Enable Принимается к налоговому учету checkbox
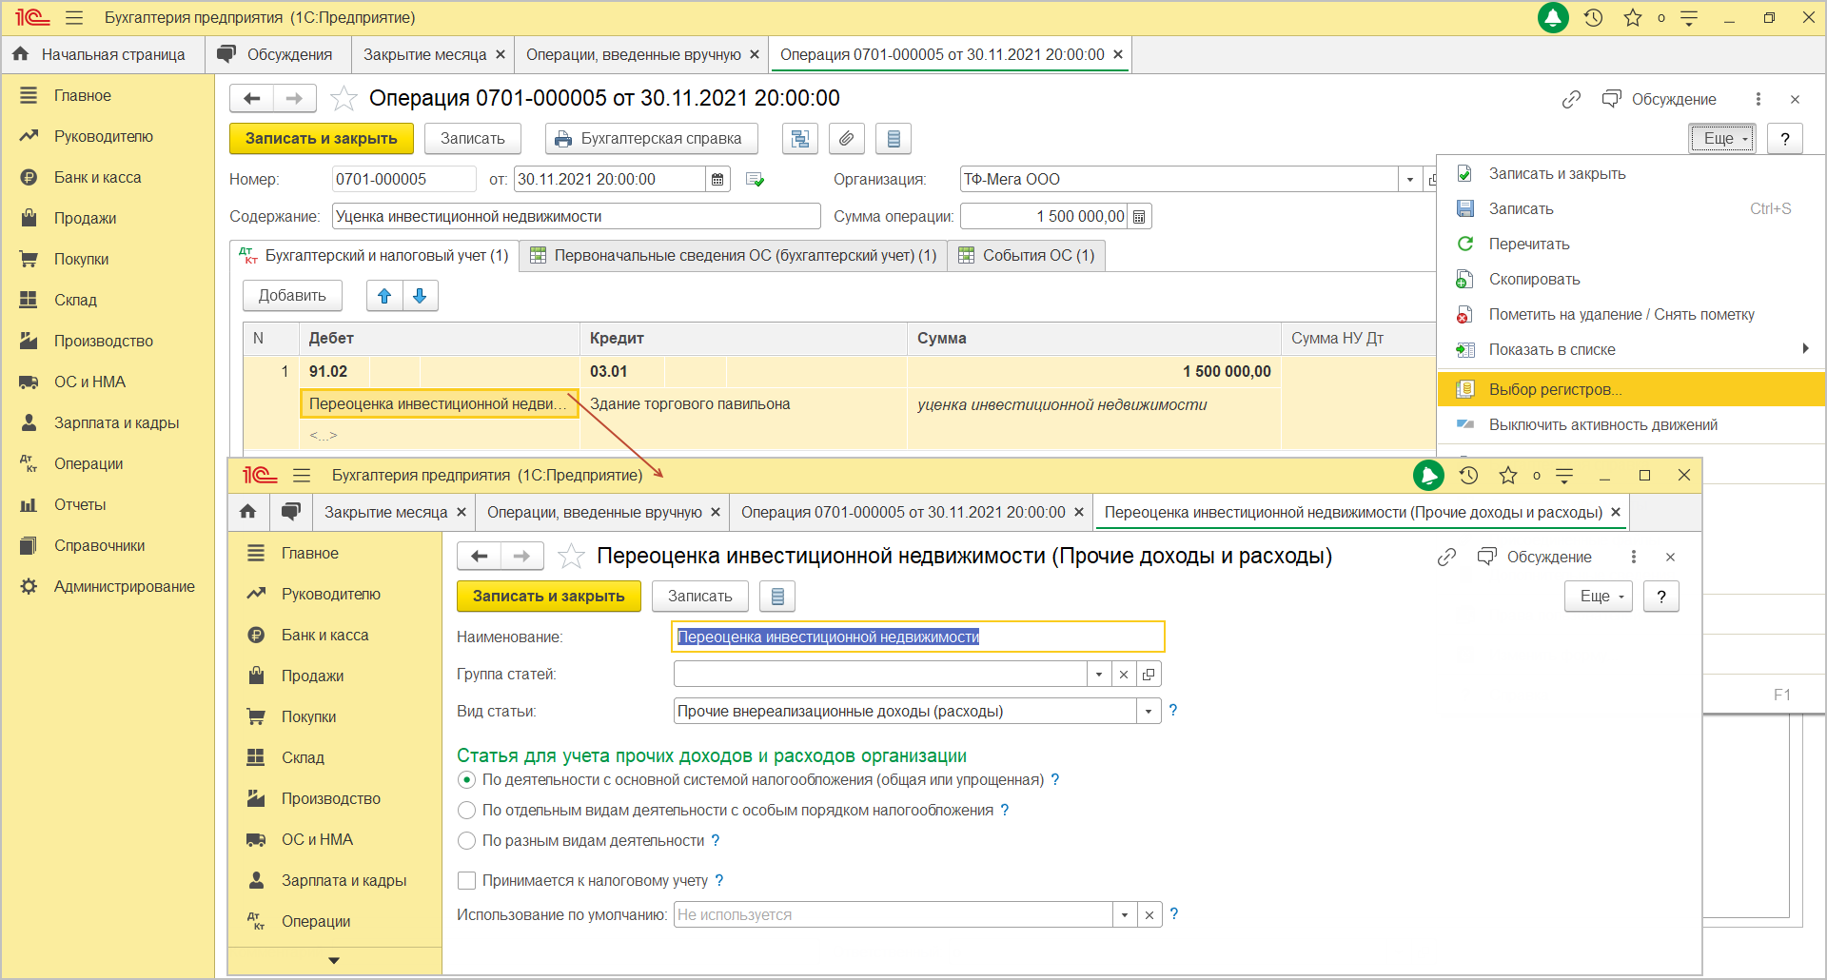Viewport: 1827px width, 980px height. (x=466, y=881)
